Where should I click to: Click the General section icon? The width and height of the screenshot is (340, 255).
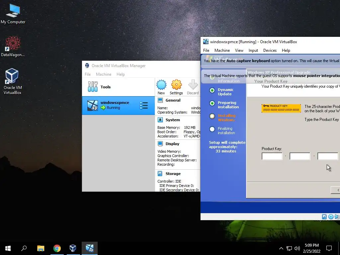click(160, 100)
